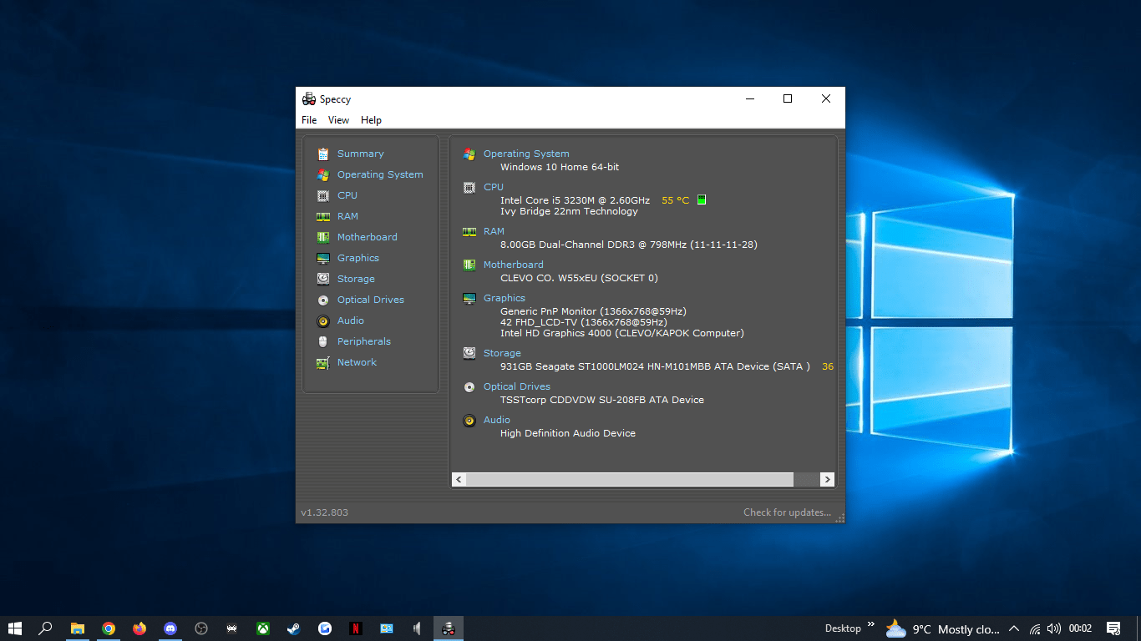Click Check for updates in the status bar
1141x641 pixels.
[787, 512]
